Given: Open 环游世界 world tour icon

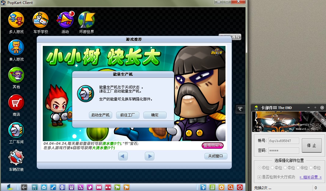Looking at the screenshot, I should [87, 20].
